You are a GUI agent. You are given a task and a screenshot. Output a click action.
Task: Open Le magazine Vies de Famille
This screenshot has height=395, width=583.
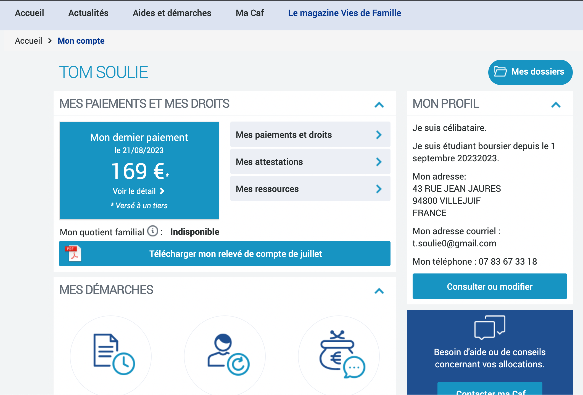click(x=344, y=13)
